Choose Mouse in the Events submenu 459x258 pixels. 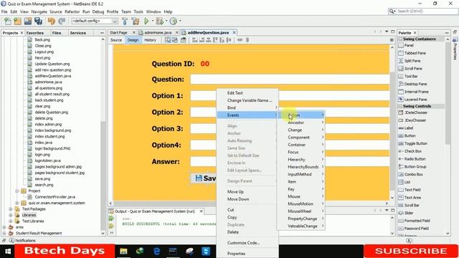pos(301,196)
